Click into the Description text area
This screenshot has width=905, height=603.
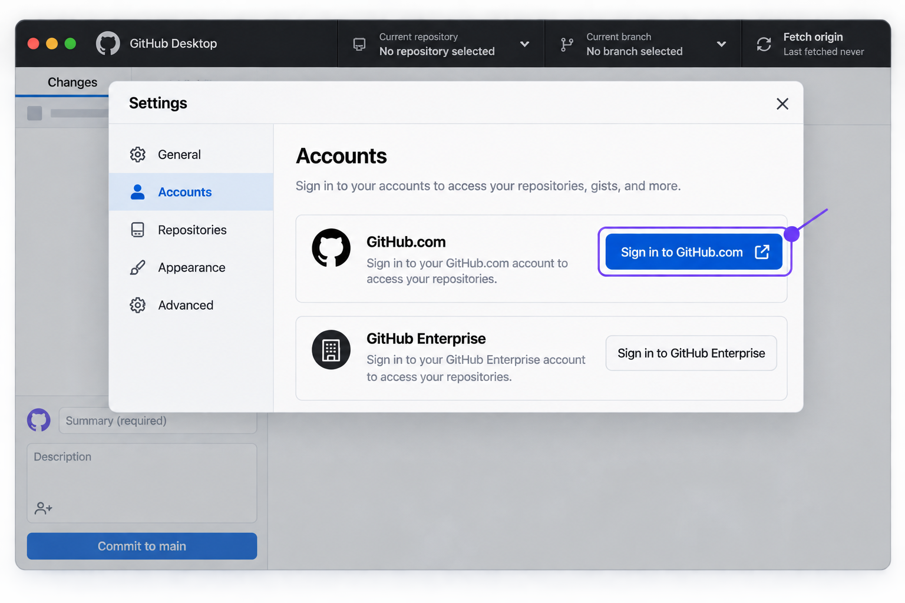(142, 483)
